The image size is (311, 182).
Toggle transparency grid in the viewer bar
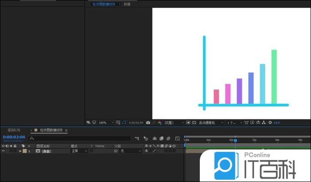pyautogui.click(x=188, y=123)
